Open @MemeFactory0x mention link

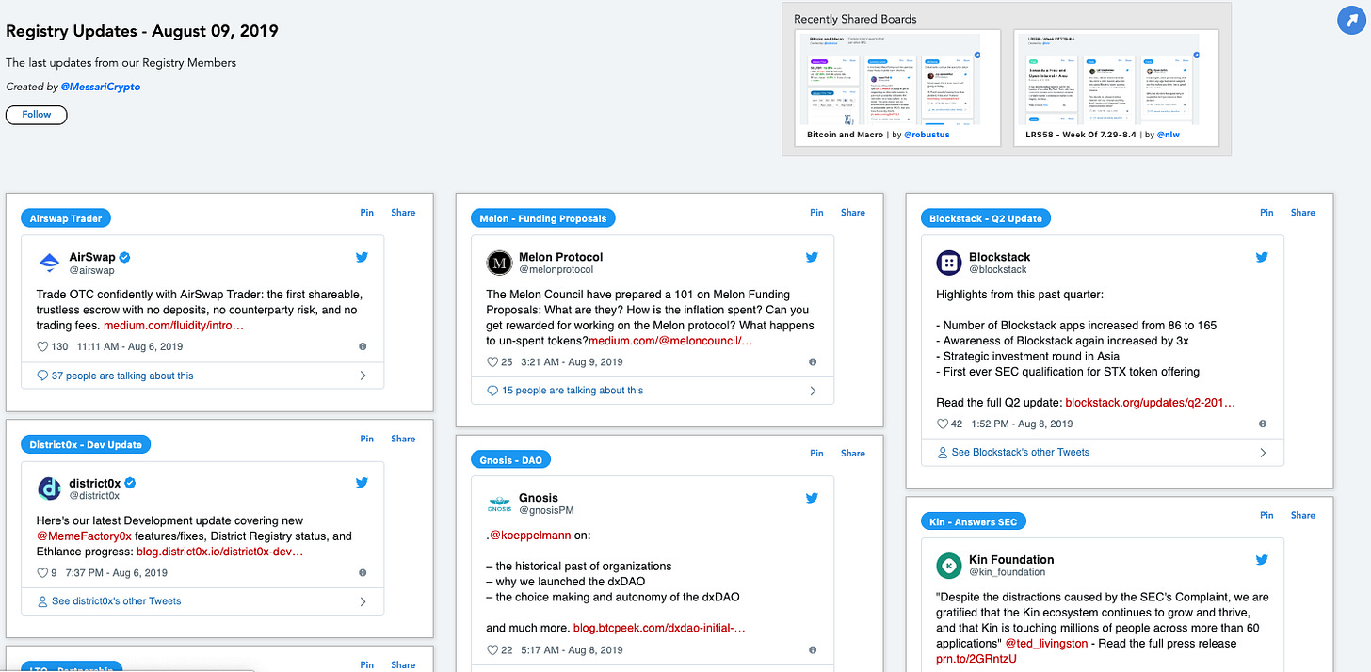(x=84, y=536)
